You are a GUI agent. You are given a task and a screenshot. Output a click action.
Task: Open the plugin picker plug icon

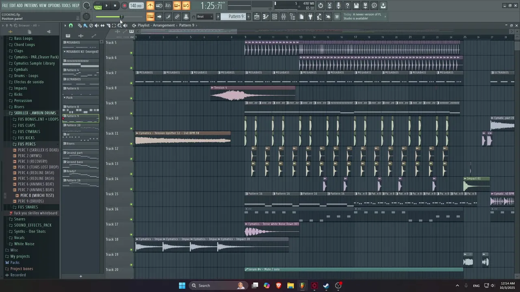click(x=310, y=17)
